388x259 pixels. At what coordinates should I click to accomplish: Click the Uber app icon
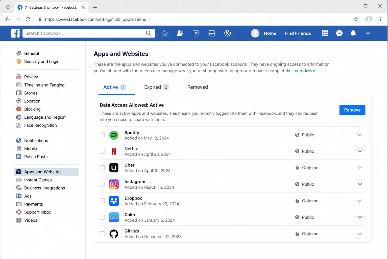point(114,168)
